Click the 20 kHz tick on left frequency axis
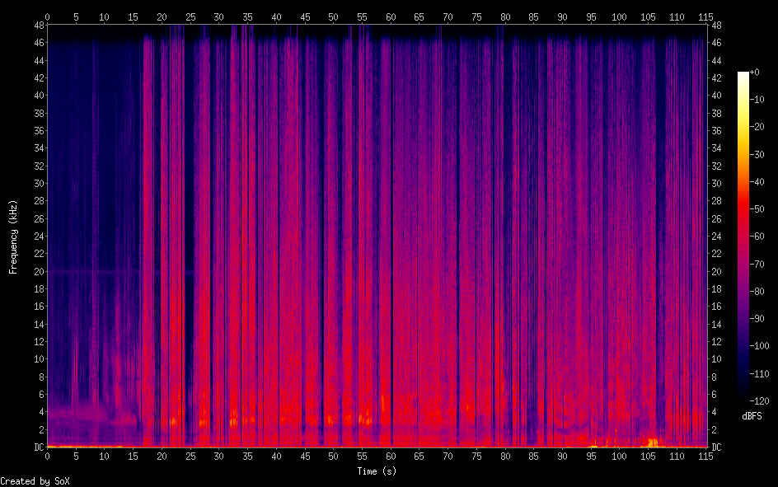Screen dimensions: 778x487 pos(36,271)
